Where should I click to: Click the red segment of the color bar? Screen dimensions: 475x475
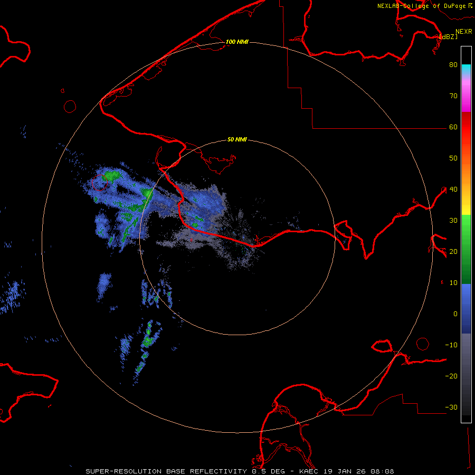466,127
